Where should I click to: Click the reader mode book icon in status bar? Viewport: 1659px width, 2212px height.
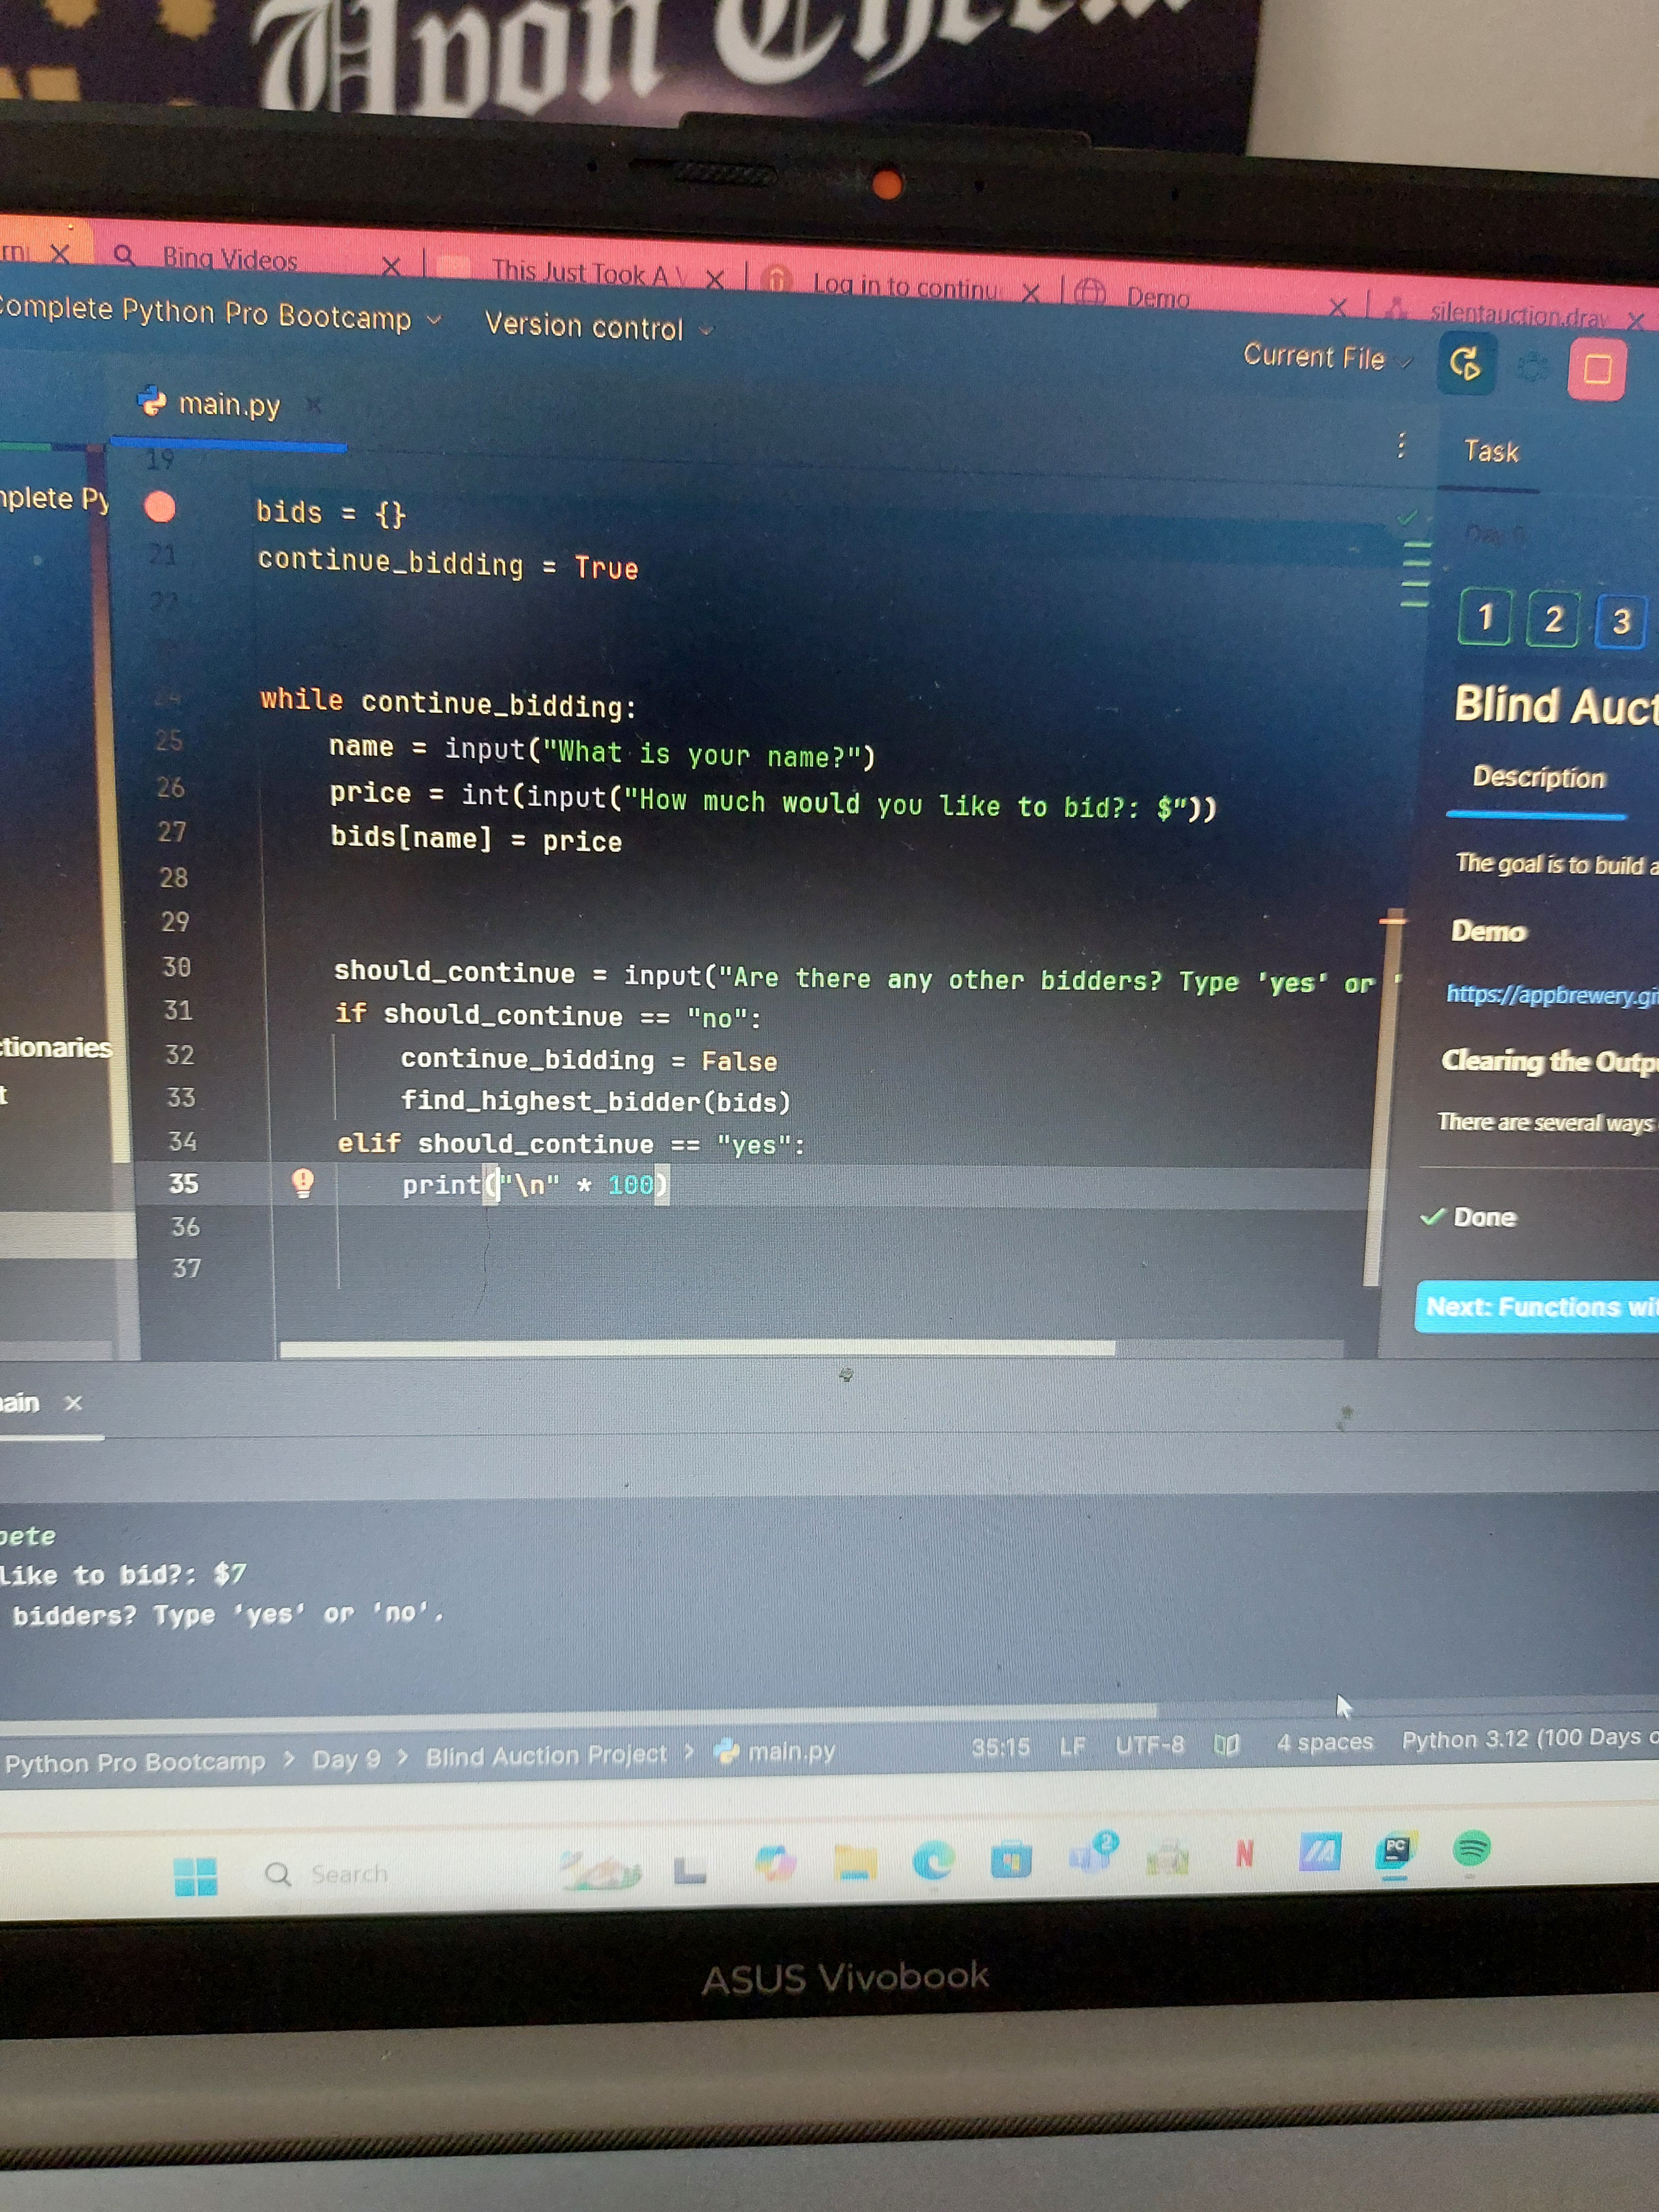point(1227,1744)
